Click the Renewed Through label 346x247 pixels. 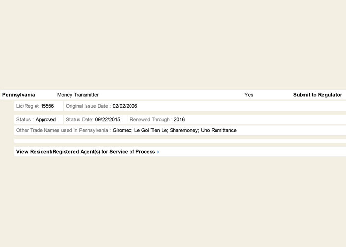click(x=151, y=120)
